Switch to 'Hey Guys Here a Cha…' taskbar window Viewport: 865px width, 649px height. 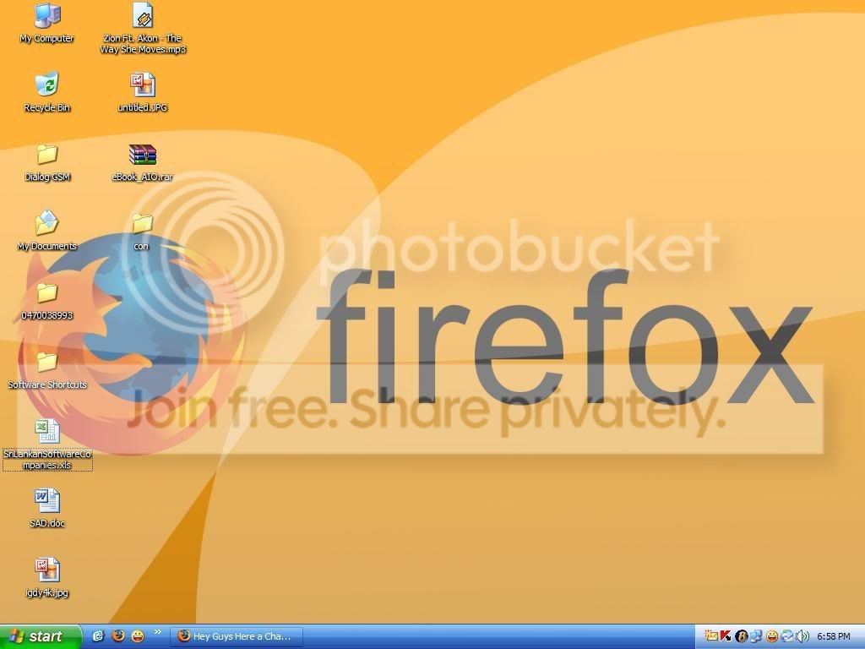[x=237, y=636]
